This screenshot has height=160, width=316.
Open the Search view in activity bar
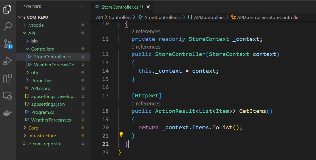click(x=7, y=26)
